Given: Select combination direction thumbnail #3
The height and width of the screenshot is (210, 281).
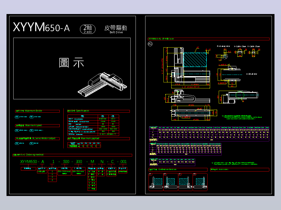Looking at the screenshot, I should point(185,182).
